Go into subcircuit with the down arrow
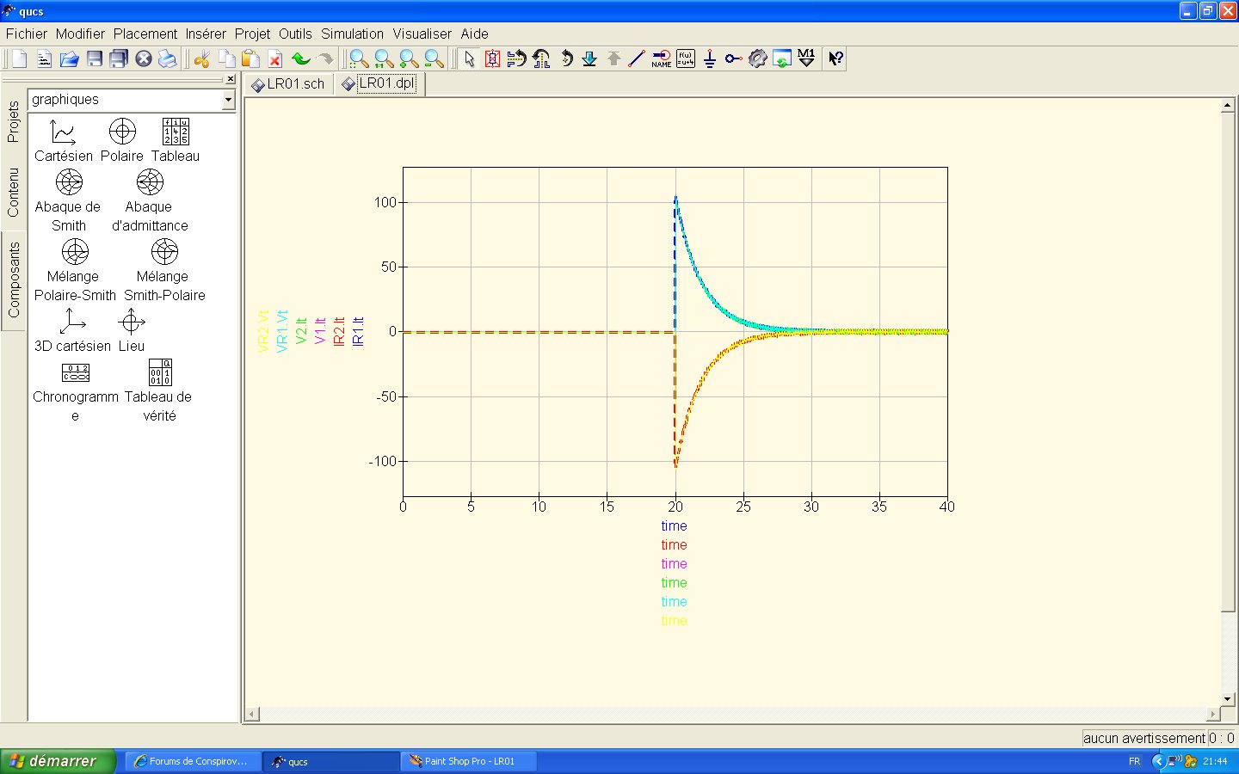Screen dimensions: 1239x774 [x=589, y=58]
